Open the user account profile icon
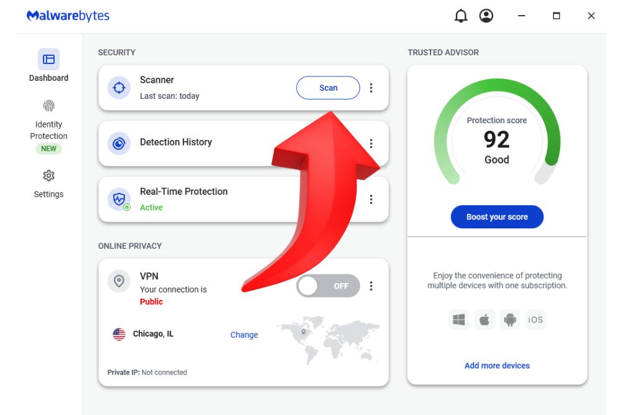The image size is (622, 415). (x=486, y=16)
